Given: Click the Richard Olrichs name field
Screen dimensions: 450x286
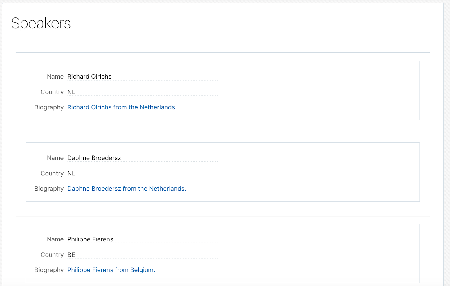Looking at the screenshot, I should 143,77.
